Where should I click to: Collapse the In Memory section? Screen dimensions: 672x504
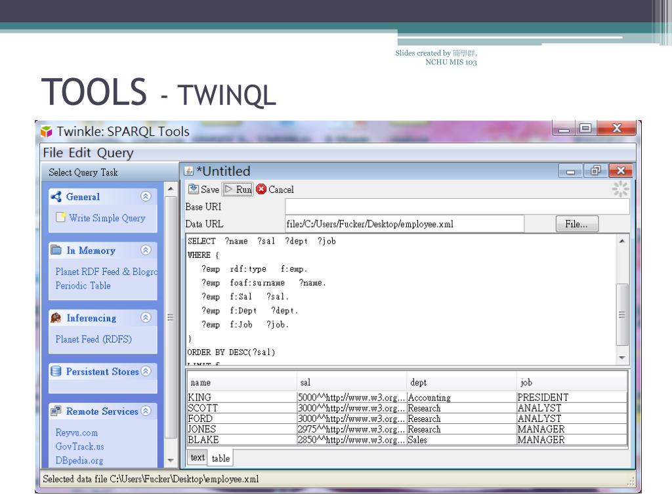pos(146,250)
